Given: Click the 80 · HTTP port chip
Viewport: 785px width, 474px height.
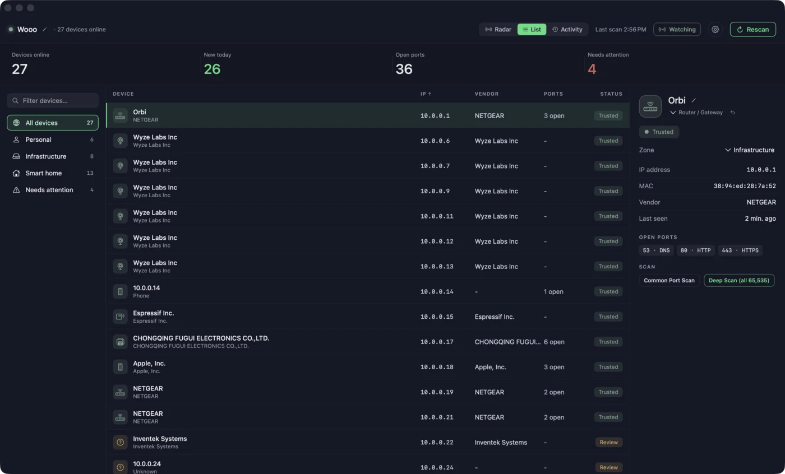Looking at the screenshot, I should click(x=695, y=250).
